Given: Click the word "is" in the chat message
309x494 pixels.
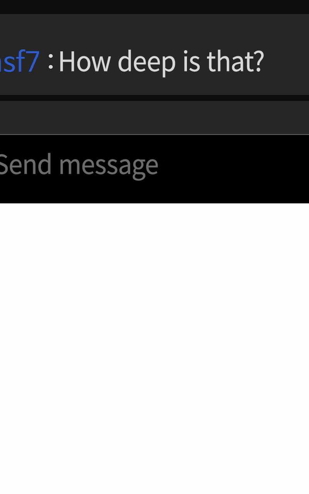Looking at the screenshot, I should (191, 61).
